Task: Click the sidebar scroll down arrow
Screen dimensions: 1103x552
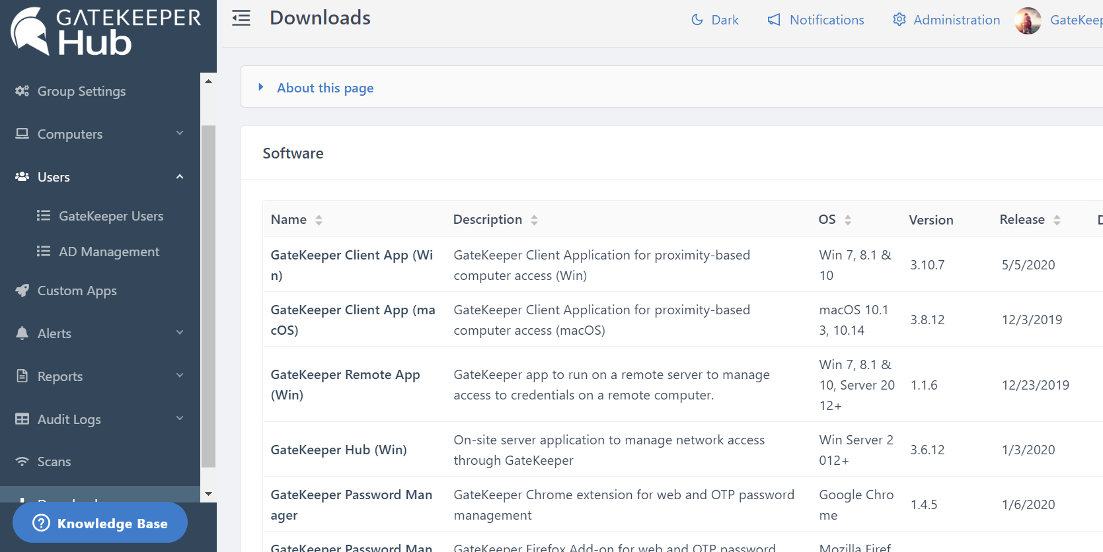Action: [x=208, y=494]
